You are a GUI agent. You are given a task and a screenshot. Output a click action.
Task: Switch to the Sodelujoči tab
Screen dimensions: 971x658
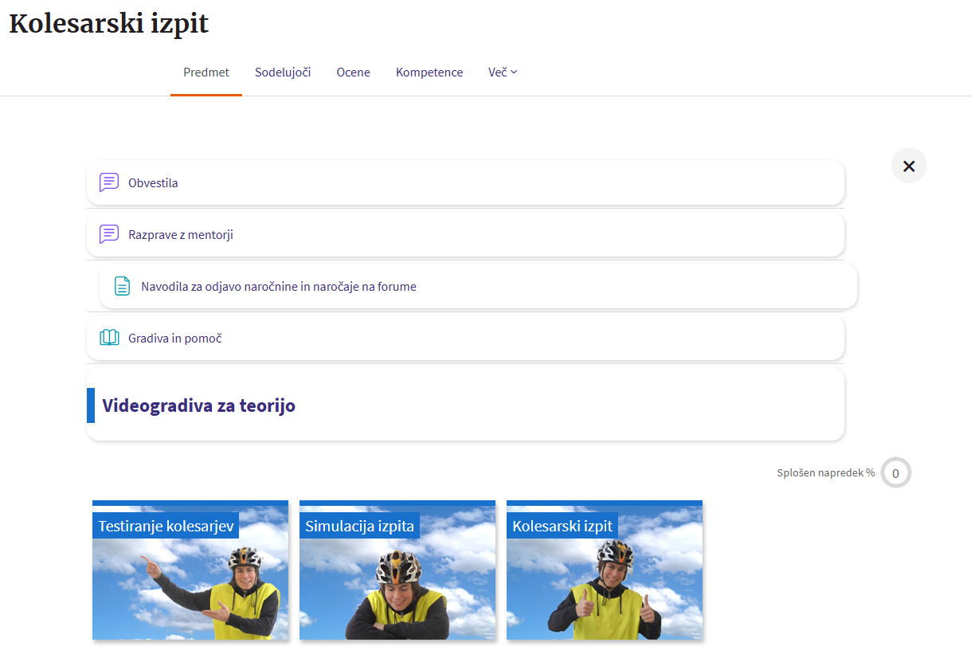pos(283,72)
